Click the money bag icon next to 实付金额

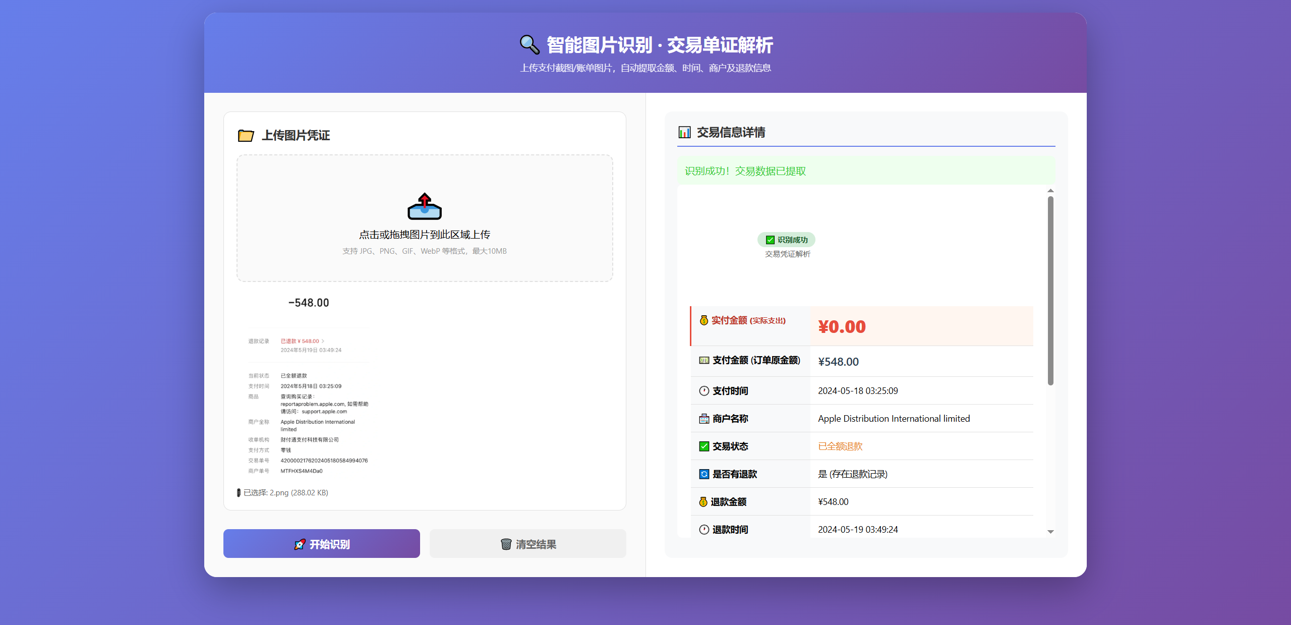click(703, 320)
